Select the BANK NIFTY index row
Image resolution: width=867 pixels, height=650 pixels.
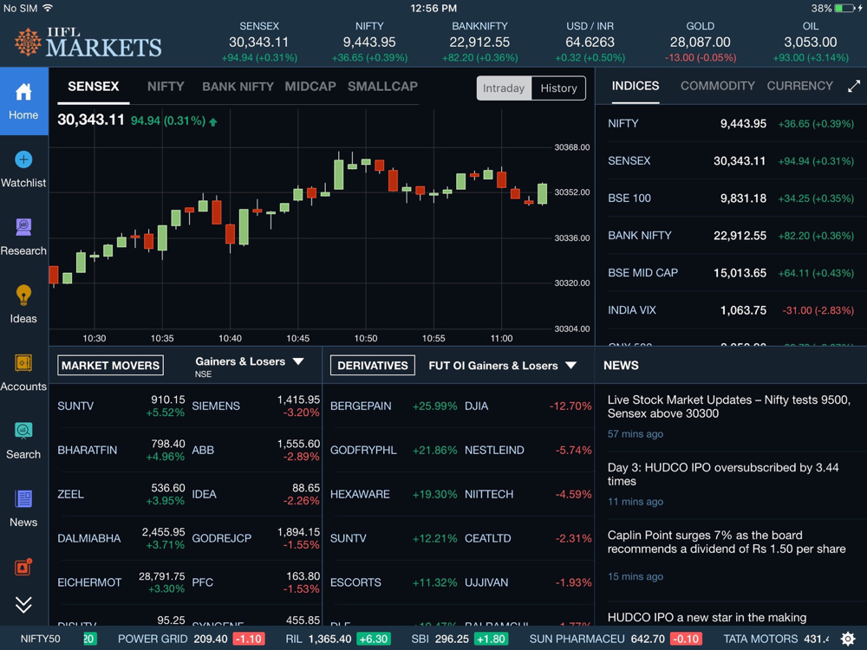(x=731, y=236)
